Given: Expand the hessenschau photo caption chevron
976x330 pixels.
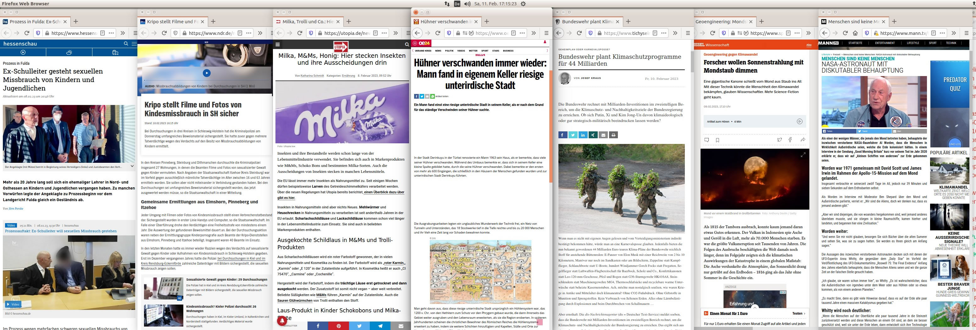Looking at the screenshot, I should 132,166.
